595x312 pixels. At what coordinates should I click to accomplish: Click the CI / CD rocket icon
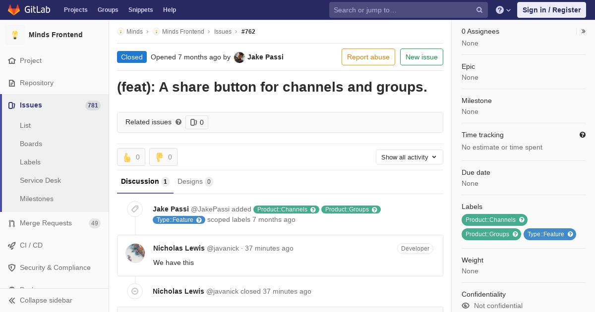12,246
